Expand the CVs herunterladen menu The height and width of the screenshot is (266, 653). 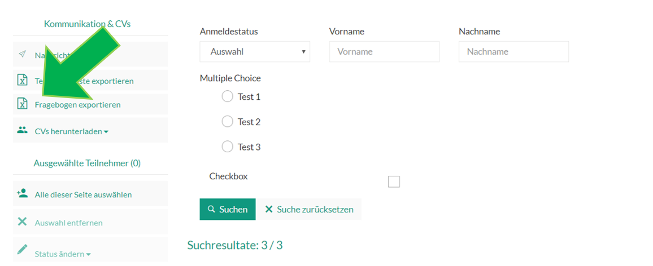[x=90, y=130]
